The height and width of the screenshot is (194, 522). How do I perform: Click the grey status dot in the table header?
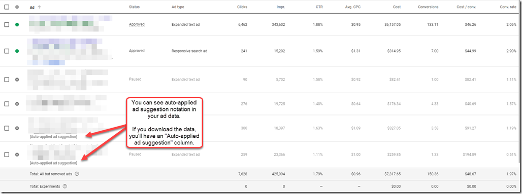(x=17, y=7)
